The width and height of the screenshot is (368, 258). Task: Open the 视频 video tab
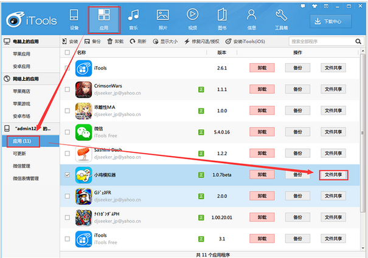pyautogui.click(x=192, y=19)
